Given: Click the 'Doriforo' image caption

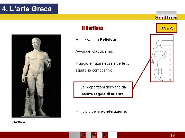Looking at the screenshot, I should pos(19,122).
